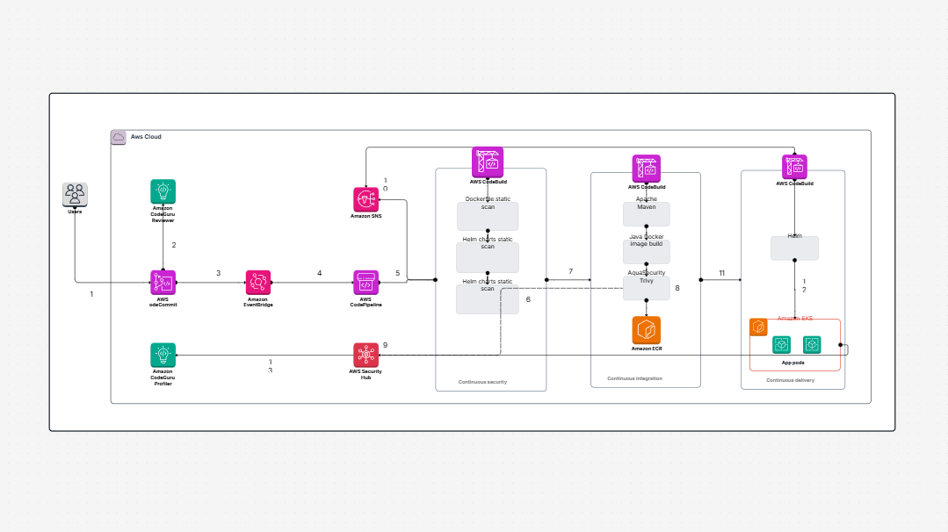Click the Java Docker image build box
948x532 pixels.
click(647, 252)
